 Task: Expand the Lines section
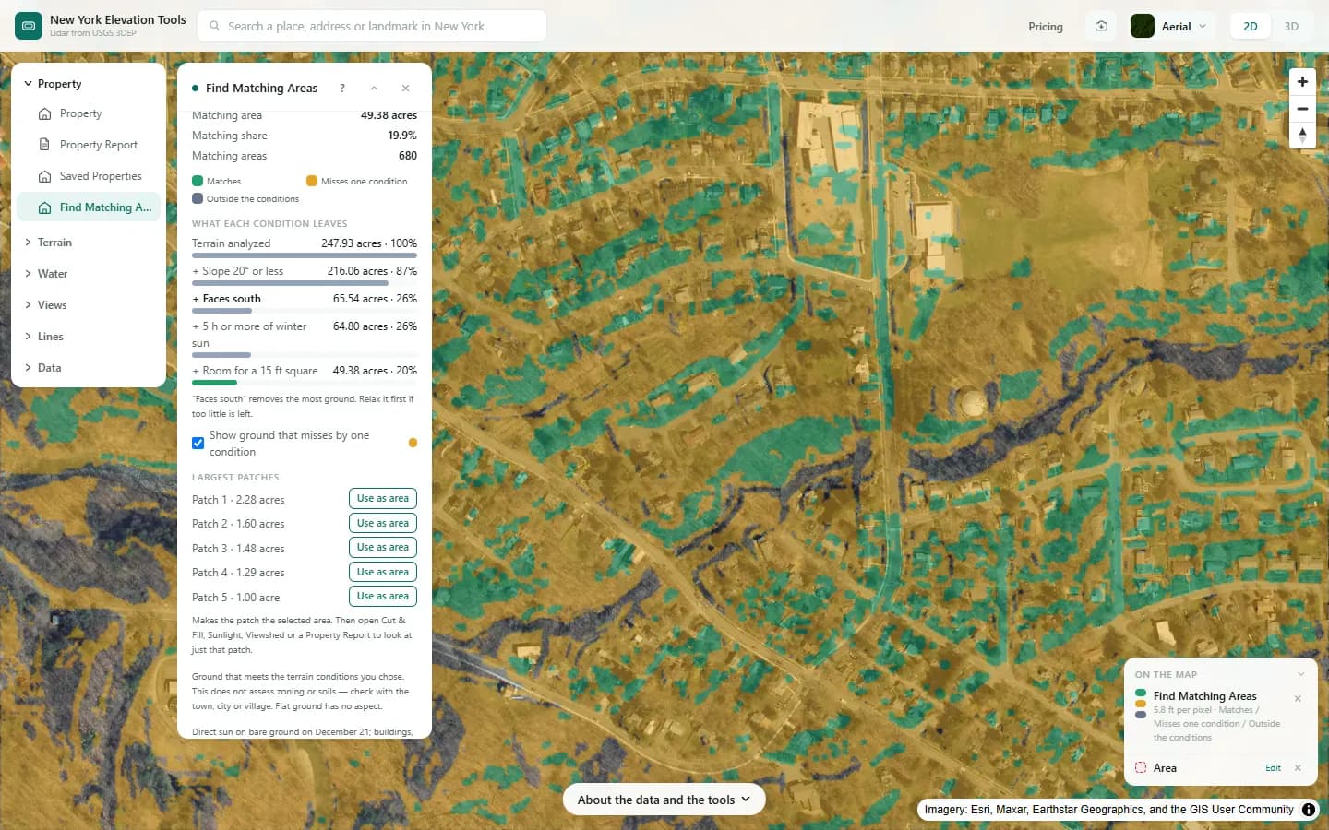[x=89, y=337]
